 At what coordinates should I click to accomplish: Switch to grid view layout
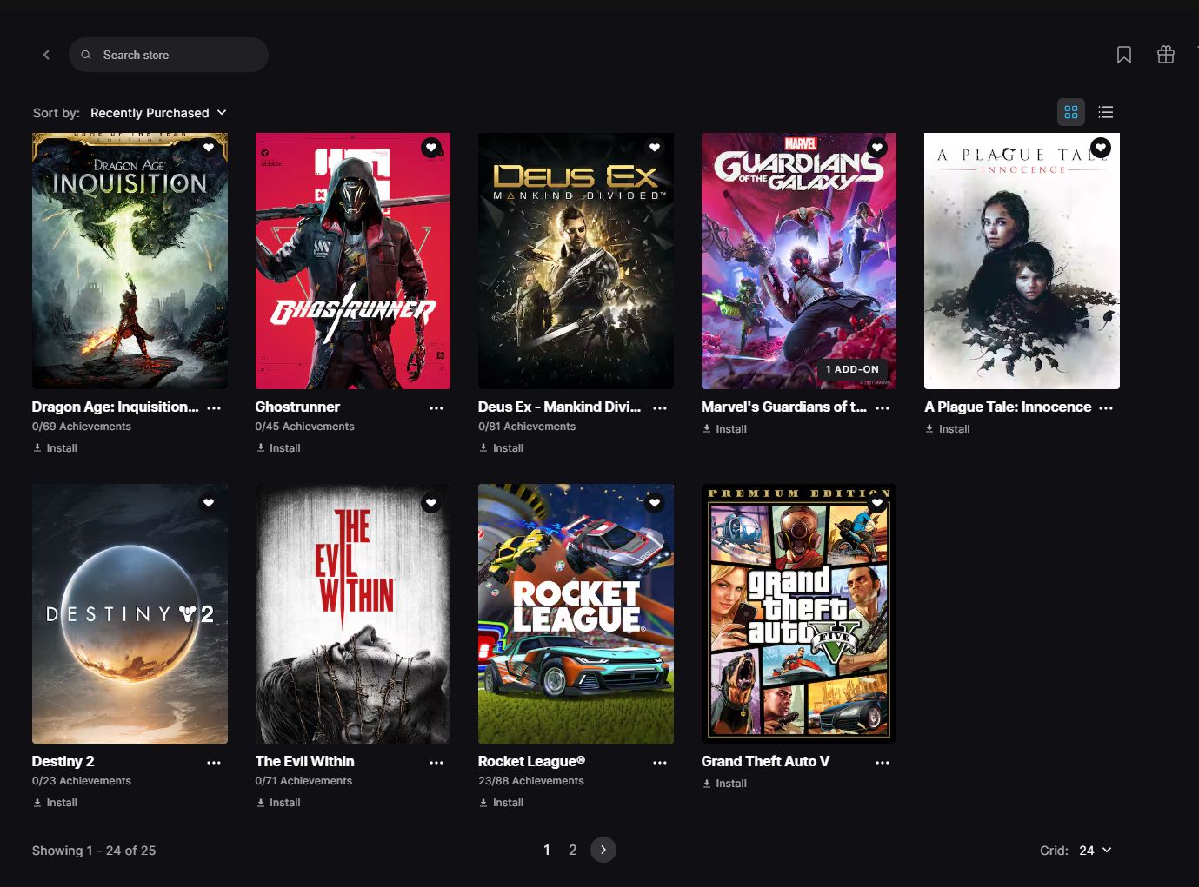coord(1071,112)
